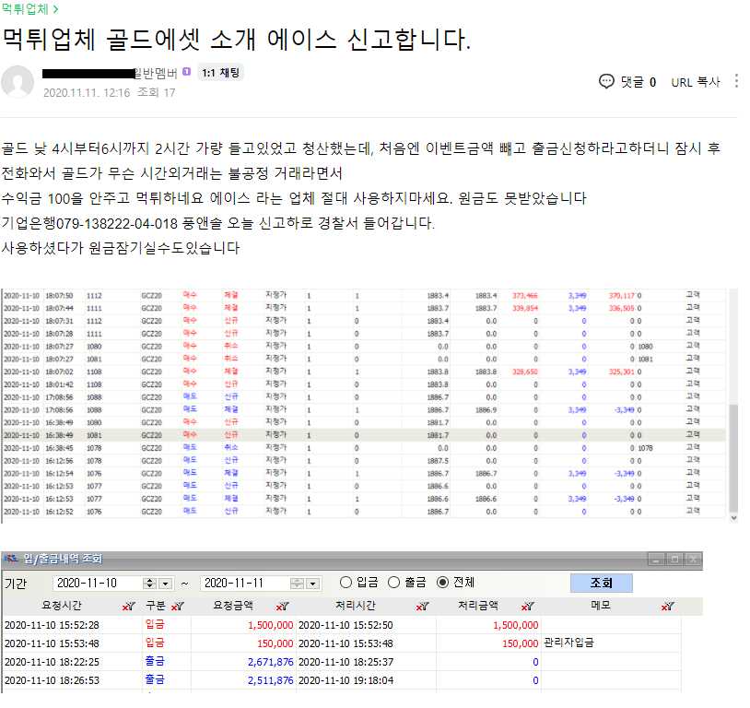This screenshot has height=708, width=750.
Task: Select the 입금 radio button
Action: (x=346, y=583)
